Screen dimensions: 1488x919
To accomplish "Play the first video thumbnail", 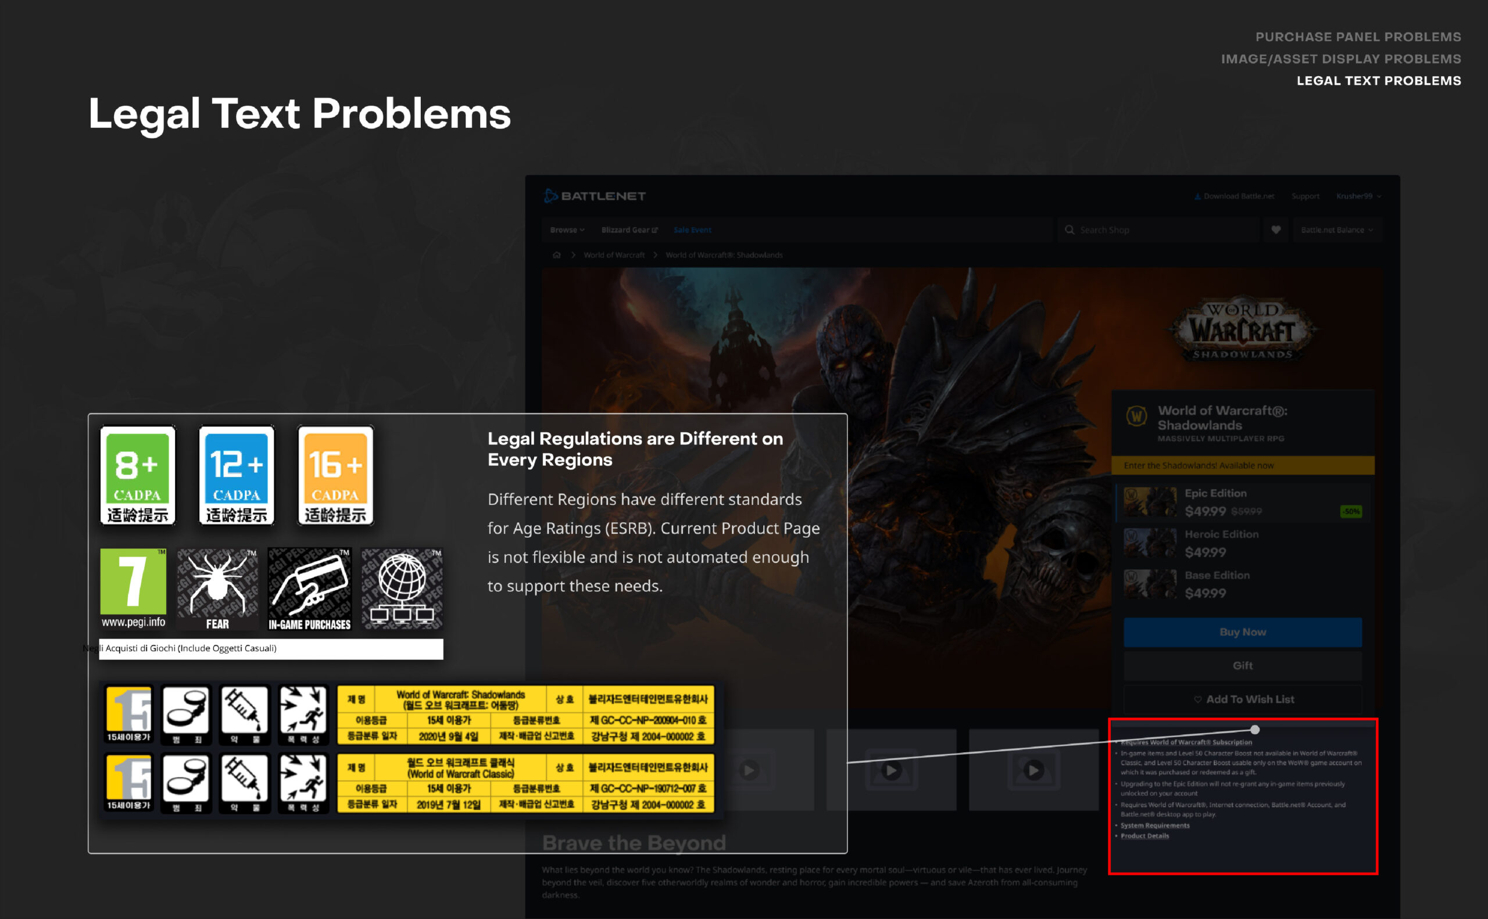I will (749, 771).
